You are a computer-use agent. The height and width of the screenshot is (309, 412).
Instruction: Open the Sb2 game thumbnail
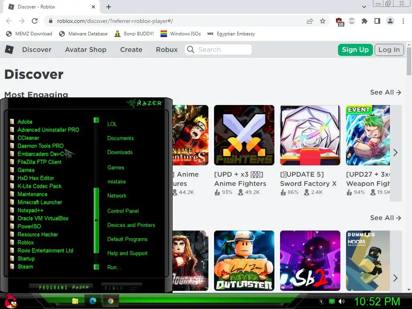pyautogui.click(x=310, y=261)
